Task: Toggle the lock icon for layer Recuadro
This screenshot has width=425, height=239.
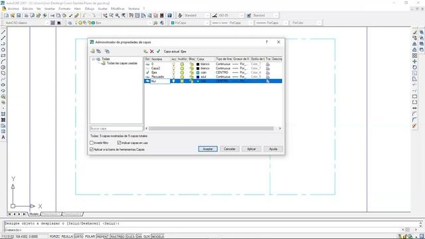Action: pyautogui.click(x=191, y=77)
